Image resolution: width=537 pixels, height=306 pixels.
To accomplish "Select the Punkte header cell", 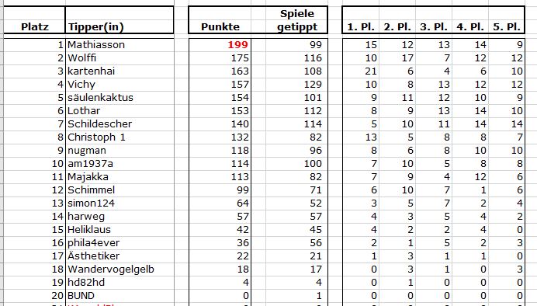I will (220, 20).
